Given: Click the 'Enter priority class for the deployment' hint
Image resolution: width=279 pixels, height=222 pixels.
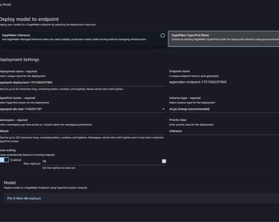Looking at the screenshot, I should pyautogui.click(x=191, y=125).
